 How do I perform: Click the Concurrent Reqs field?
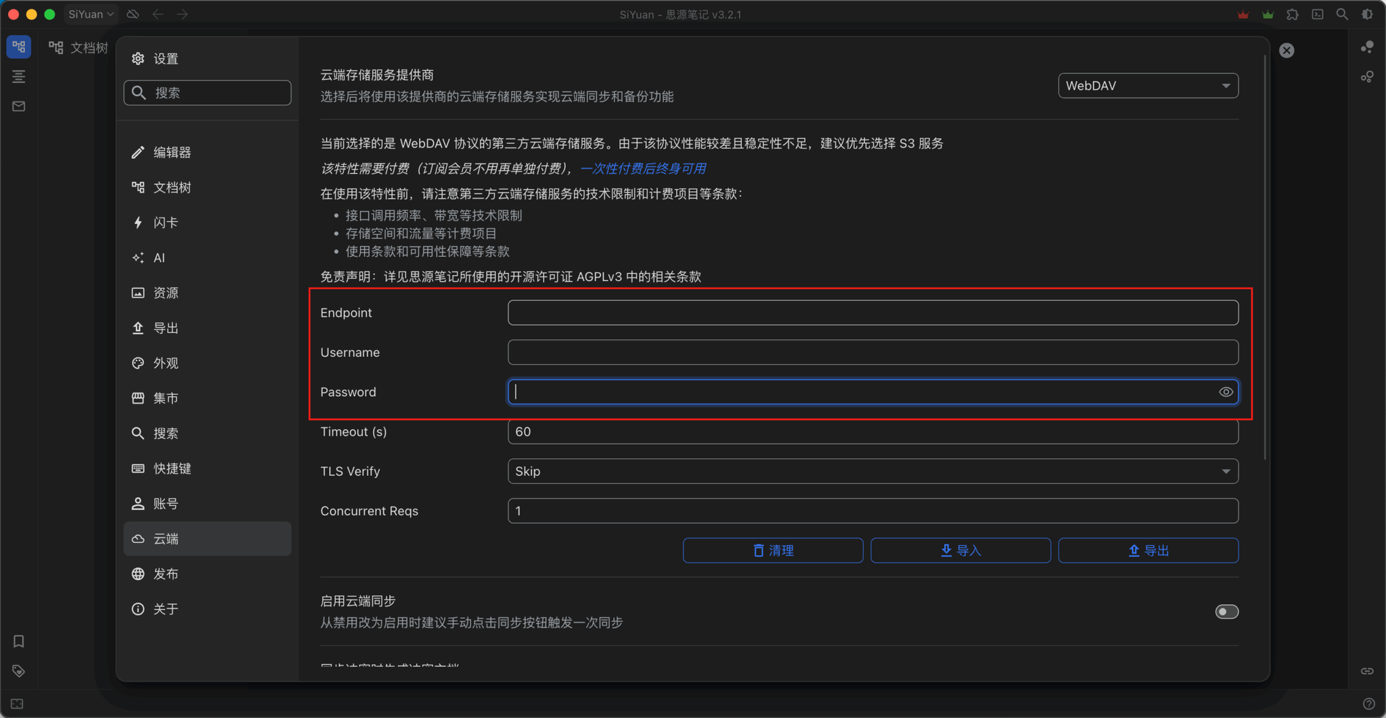click(x=873, y=511)
